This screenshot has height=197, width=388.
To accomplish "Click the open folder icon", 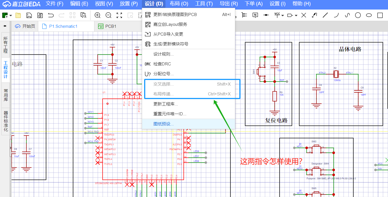I will 18,15.
